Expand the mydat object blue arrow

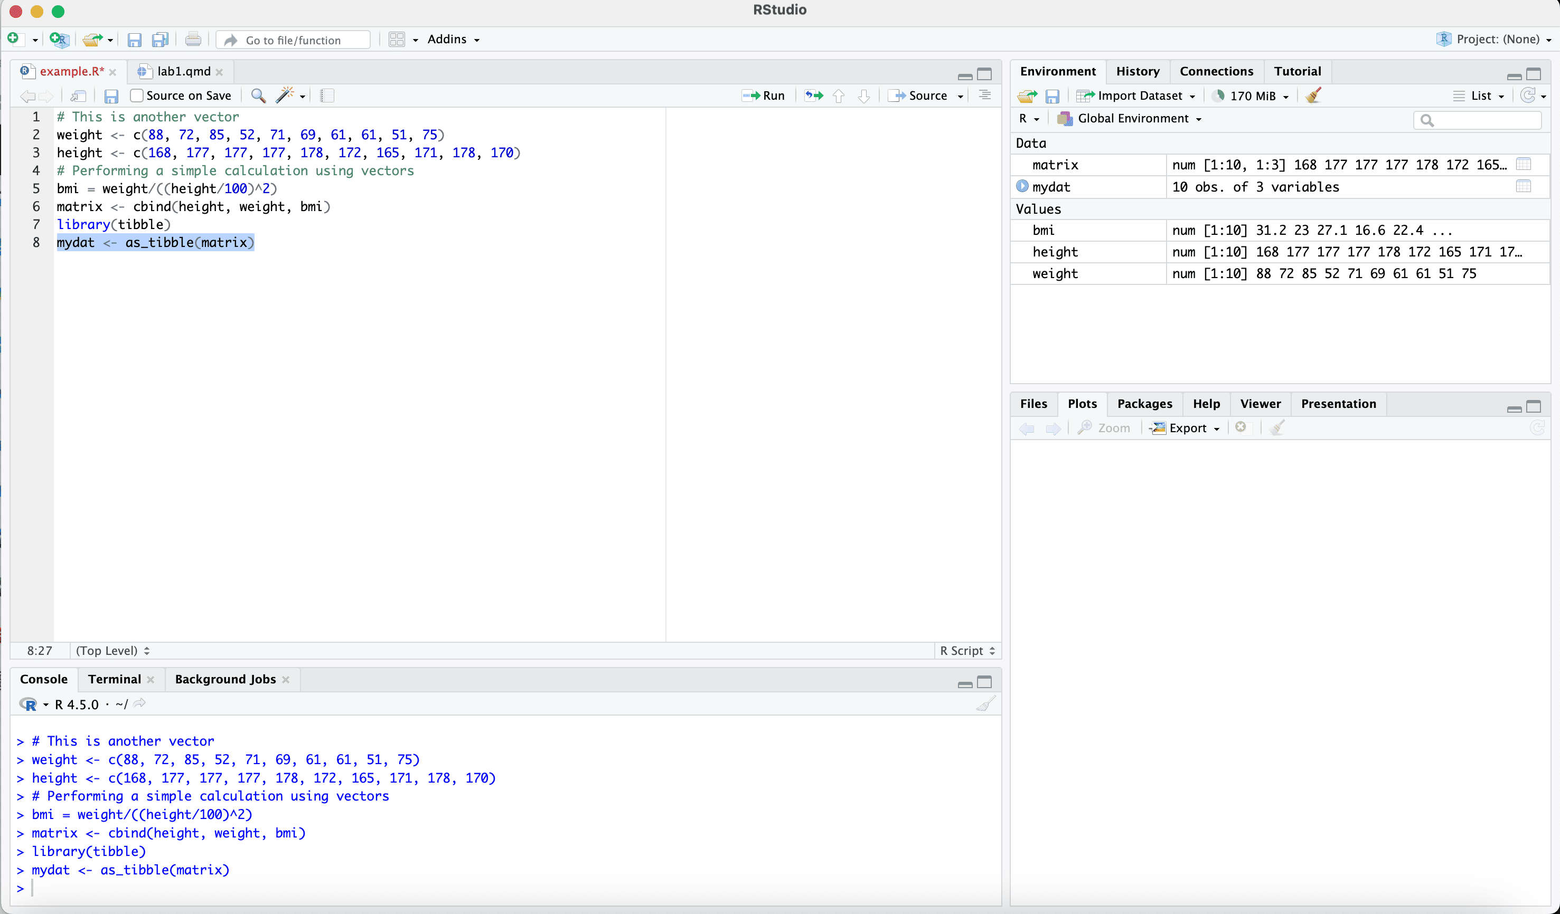tap(1022, 186)
